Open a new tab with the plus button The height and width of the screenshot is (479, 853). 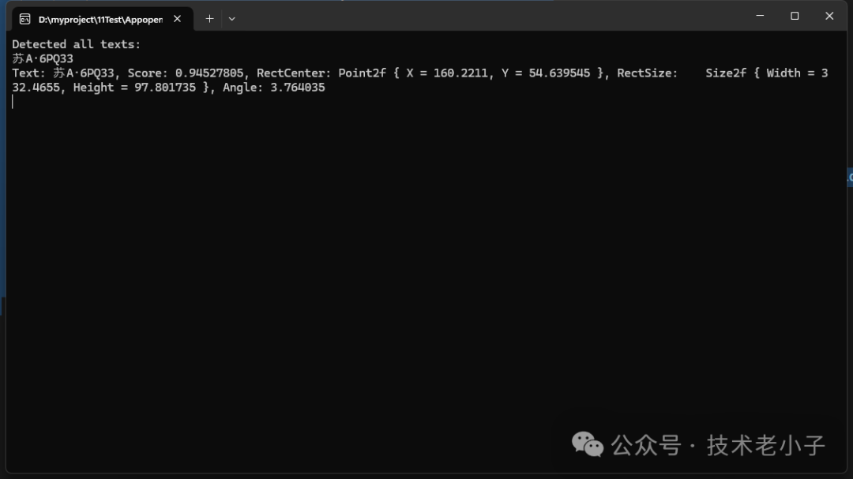click(x=209, y=18)
